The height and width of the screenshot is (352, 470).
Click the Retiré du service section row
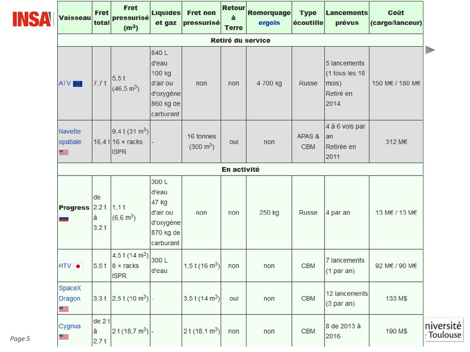(x=241, y=40)
